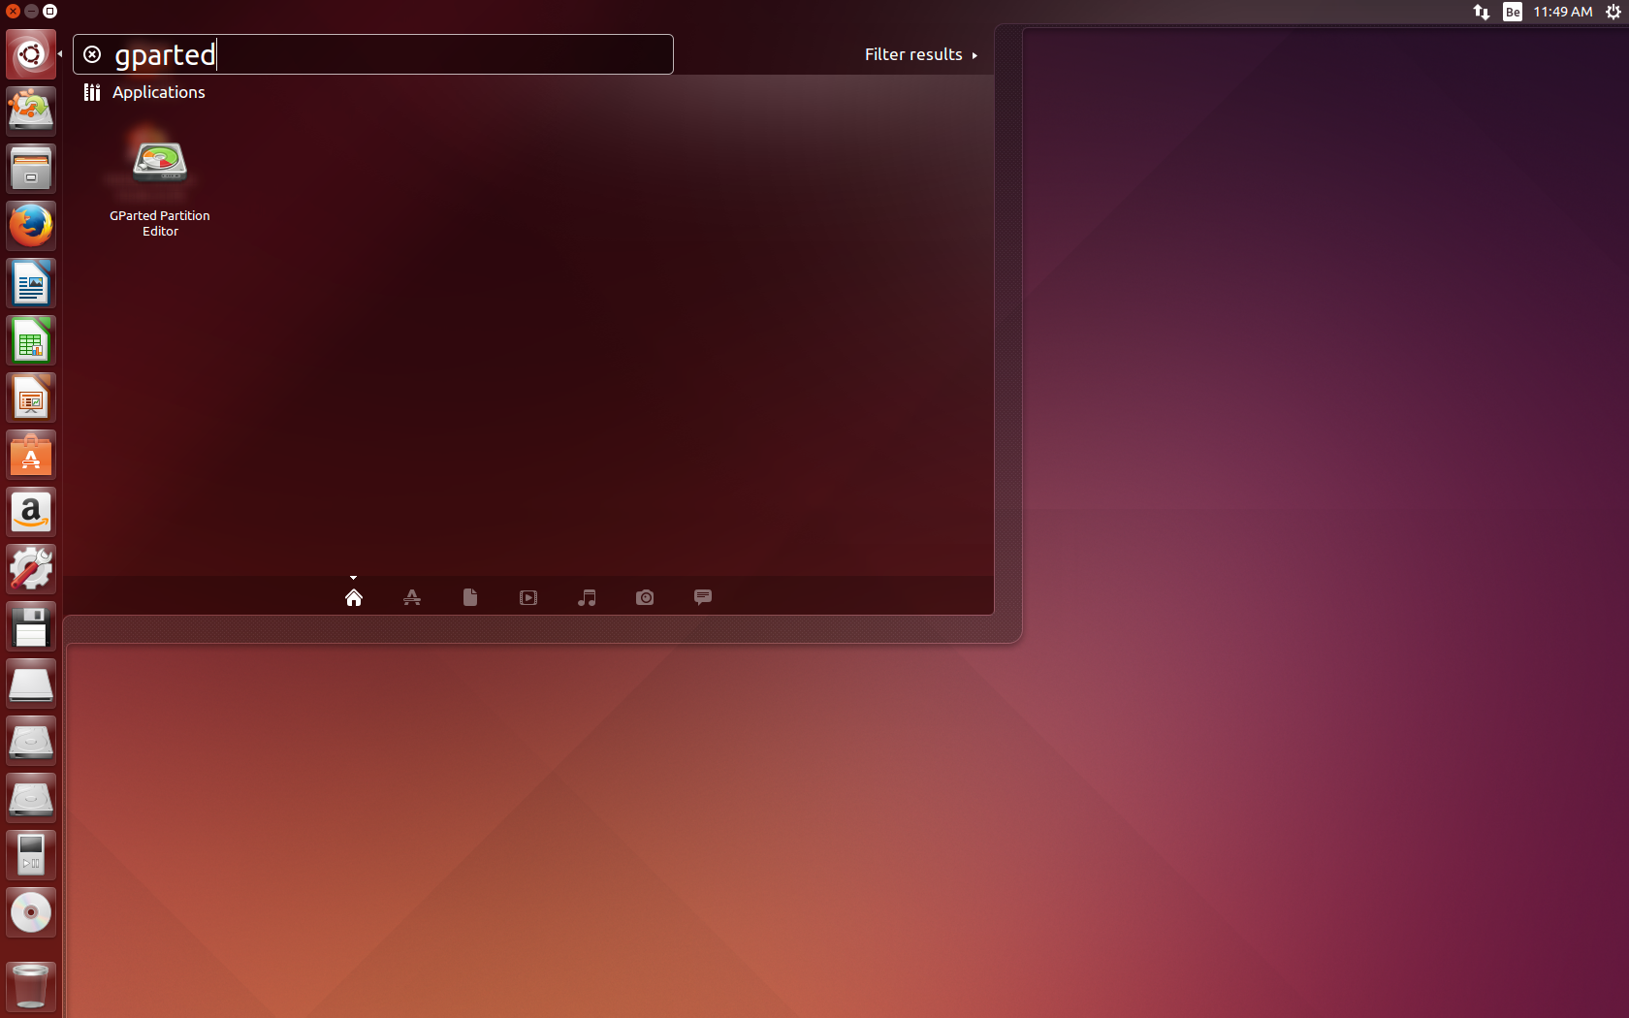This screenshot has width=1629, height=1018.
Task: Switch to the Social speech-bubble lens
Action: (x=703, y=597)
